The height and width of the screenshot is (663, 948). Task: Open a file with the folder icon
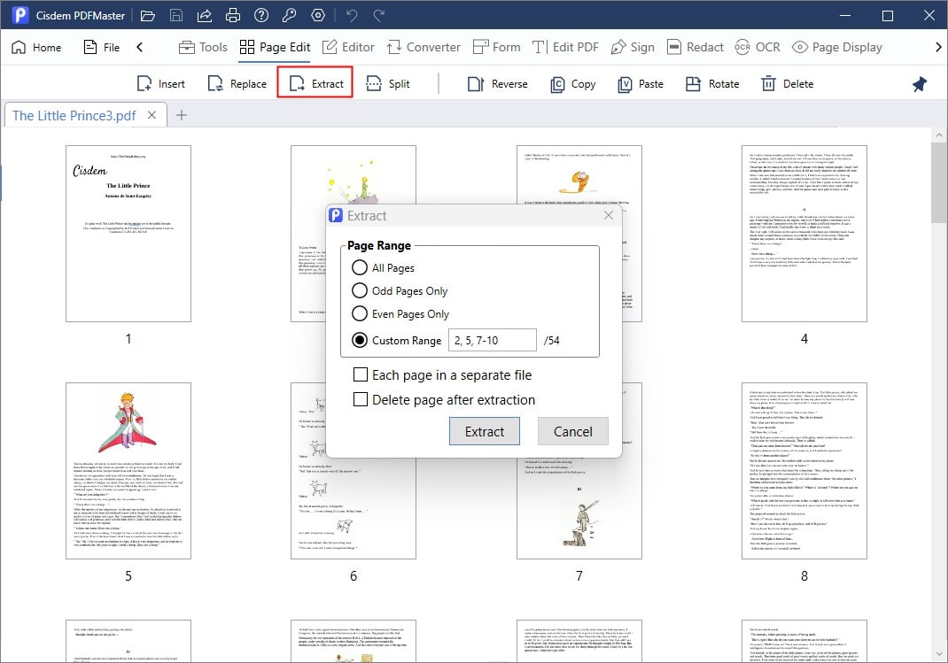[x=148, y=16]
